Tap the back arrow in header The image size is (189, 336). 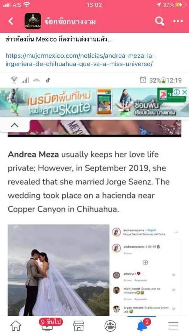click(11, 21)
